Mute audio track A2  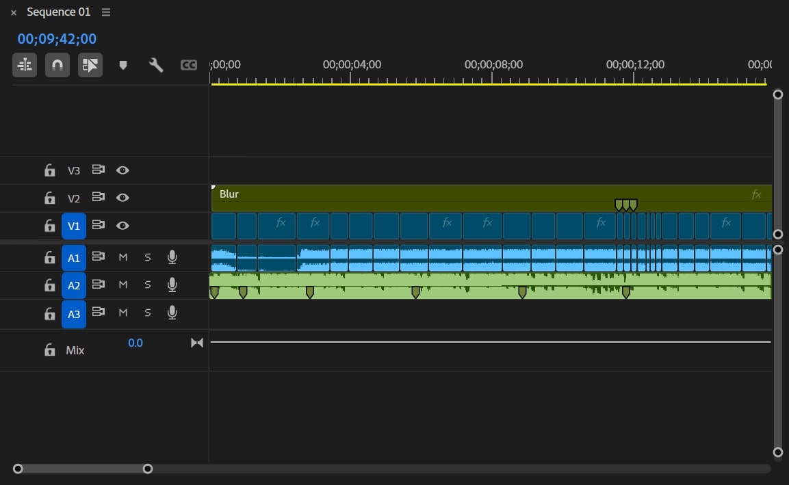point(123,285)
